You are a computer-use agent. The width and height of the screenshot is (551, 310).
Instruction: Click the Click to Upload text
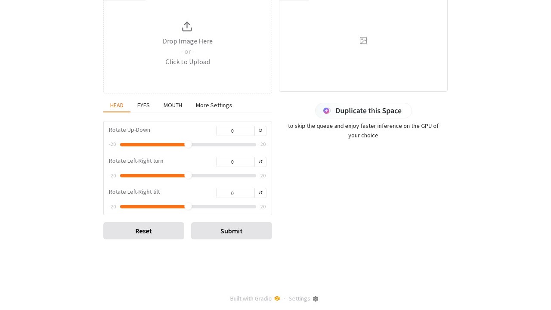click(188, 62)
